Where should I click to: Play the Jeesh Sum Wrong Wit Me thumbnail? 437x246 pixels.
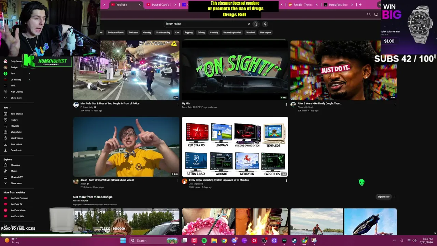pyautogui.click(x=126, y=147)
